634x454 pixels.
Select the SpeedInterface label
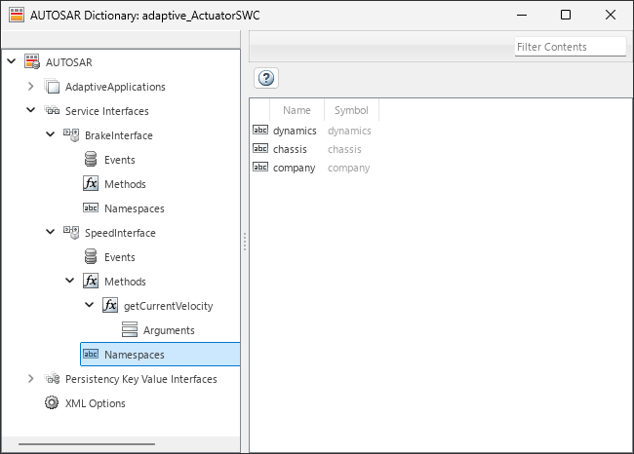pos(120,233)
